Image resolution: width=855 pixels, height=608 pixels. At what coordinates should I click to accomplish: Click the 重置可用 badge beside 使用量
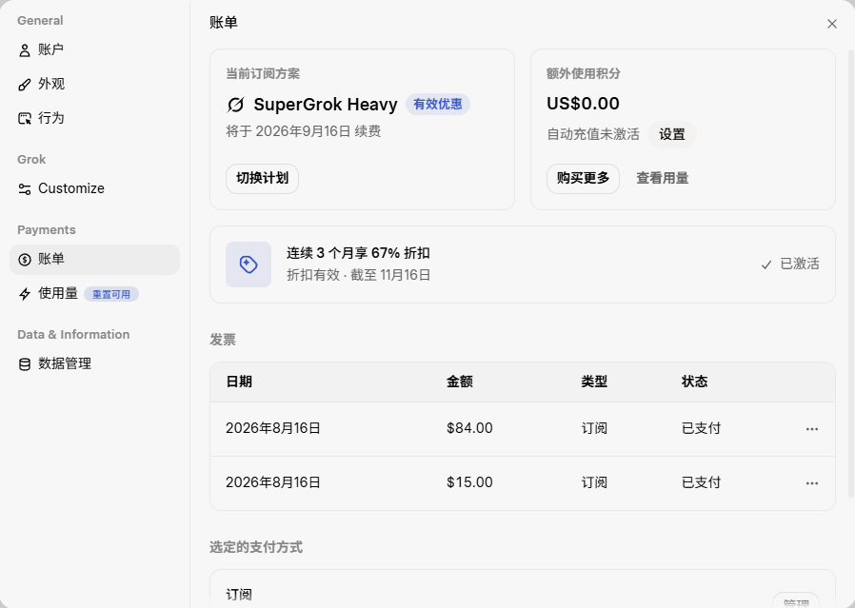click(x=111, y=294)
